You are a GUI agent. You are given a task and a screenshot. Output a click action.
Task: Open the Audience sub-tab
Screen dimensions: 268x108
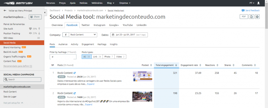(x=63, y=44)
